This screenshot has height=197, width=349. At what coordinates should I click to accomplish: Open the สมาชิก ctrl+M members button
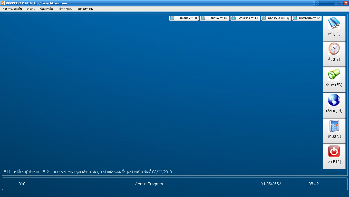pyautogui.click(x=215, y=18)
